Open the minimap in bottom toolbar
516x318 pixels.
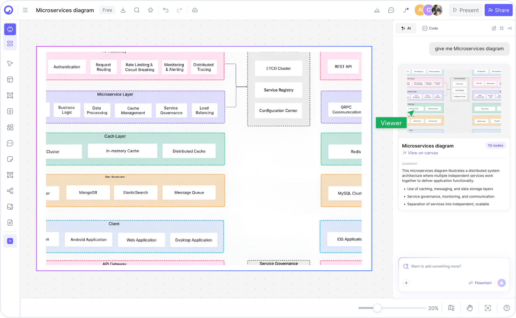click(451, 308)
